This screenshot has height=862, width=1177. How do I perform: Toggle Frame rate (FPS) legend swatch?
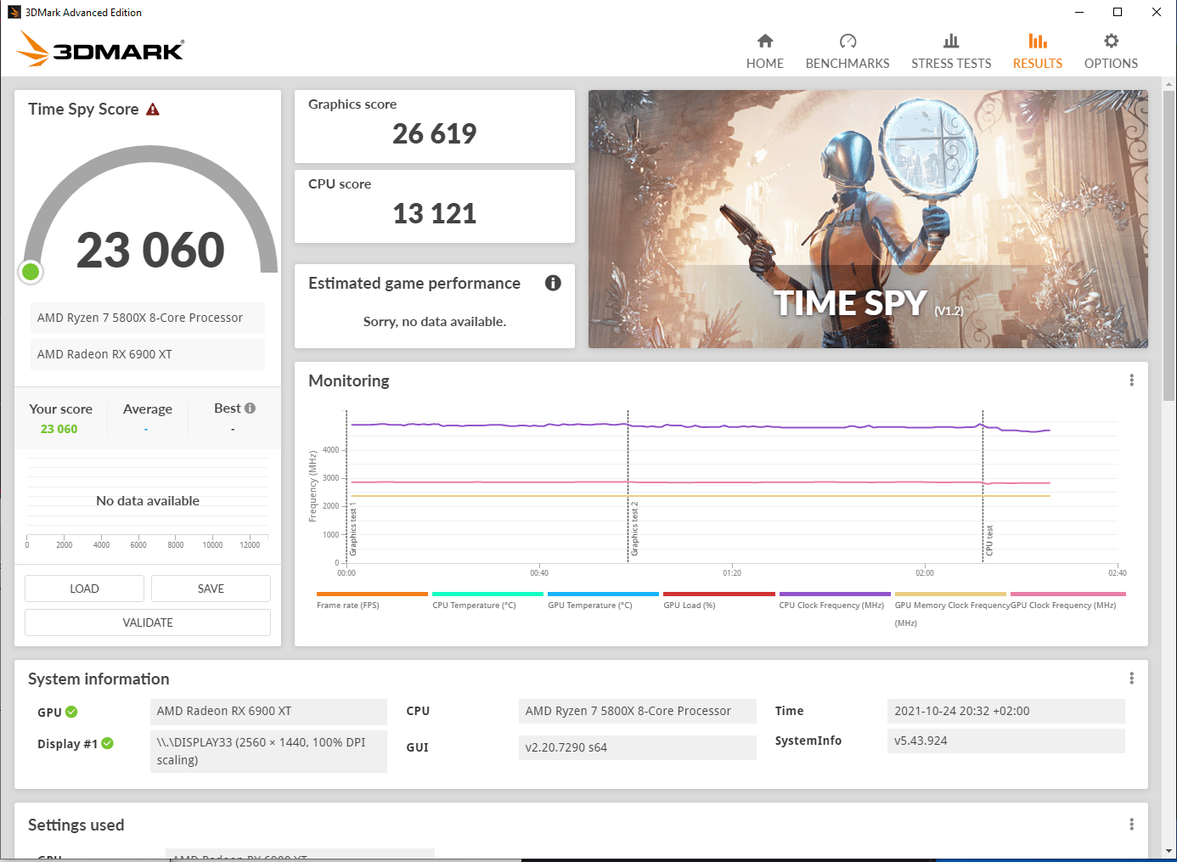point(372,594)
